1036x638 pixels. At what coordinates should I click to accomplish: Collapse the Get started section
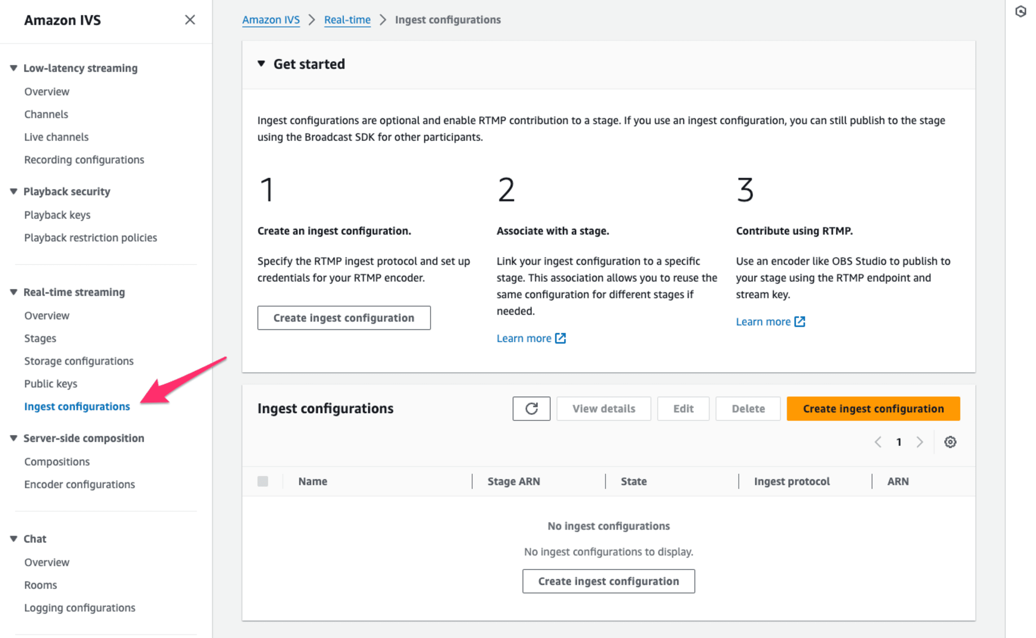262,64
